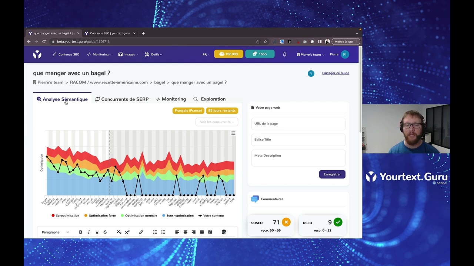The image size is (474, 266).
Task: Insert link with chain icon
Action: coord(141,232)
